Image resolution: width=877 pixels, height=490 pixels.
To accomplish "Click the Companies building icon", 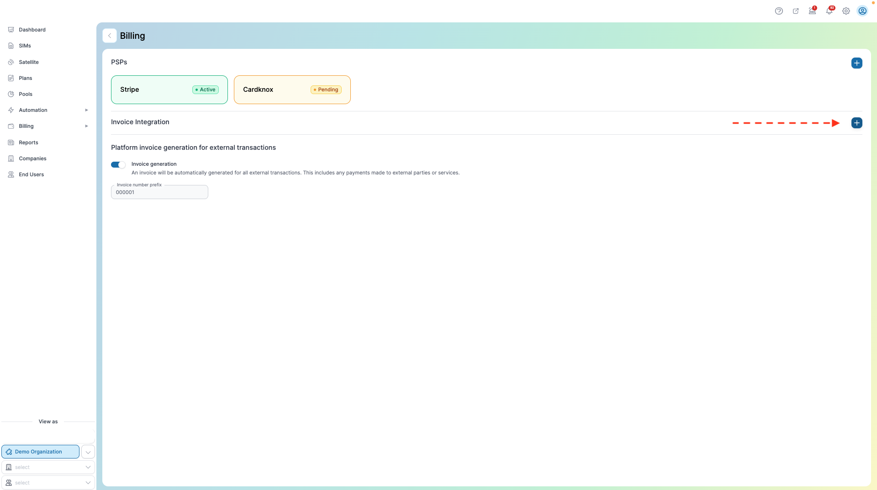I will pyautogui.click(x=11, y=158).
